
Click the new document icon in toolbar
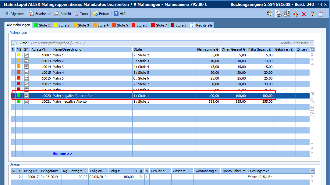[x=321, y=14]
